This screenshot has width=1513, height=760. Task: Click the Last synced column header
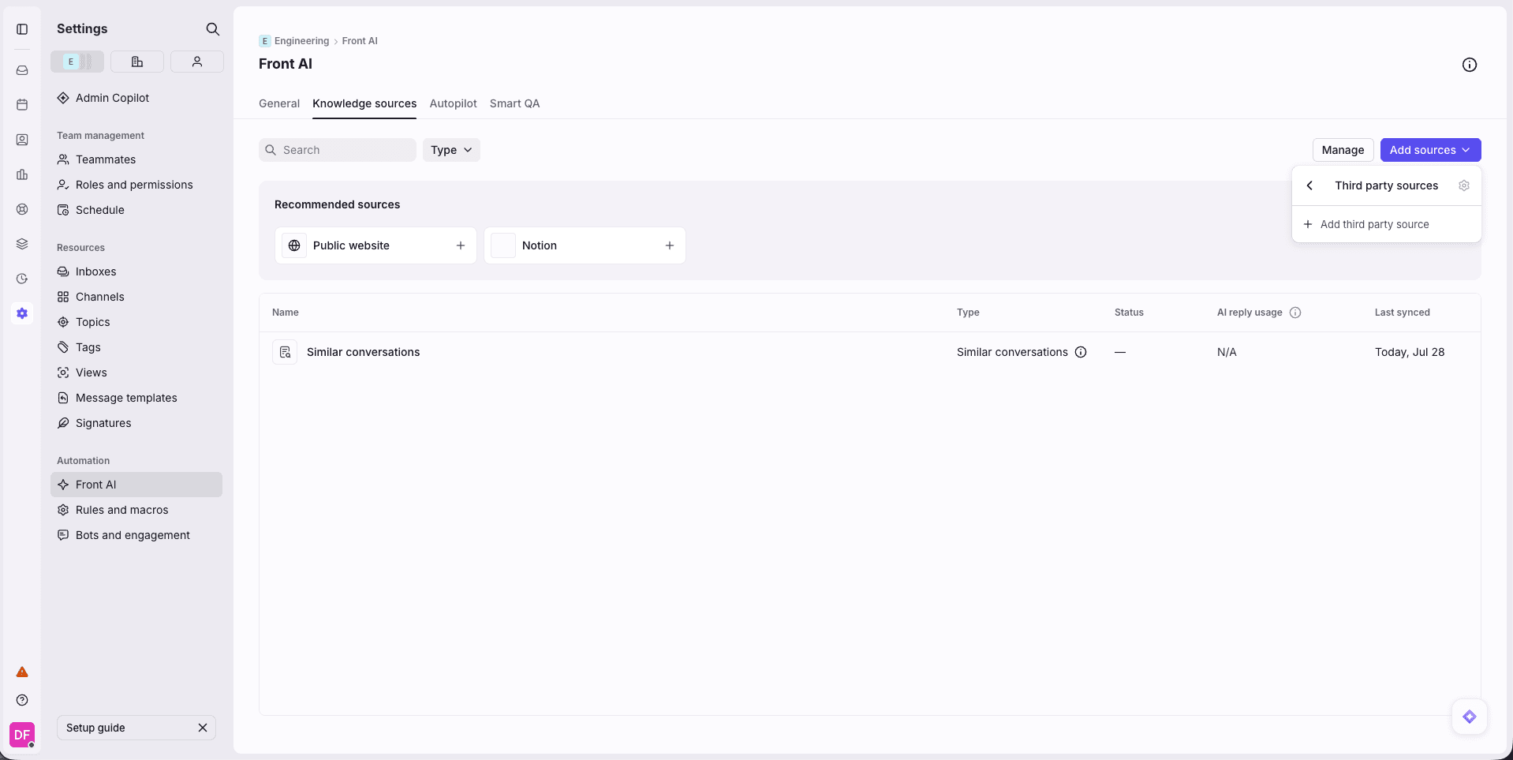pyautogui.click(x=1403, y=313)
